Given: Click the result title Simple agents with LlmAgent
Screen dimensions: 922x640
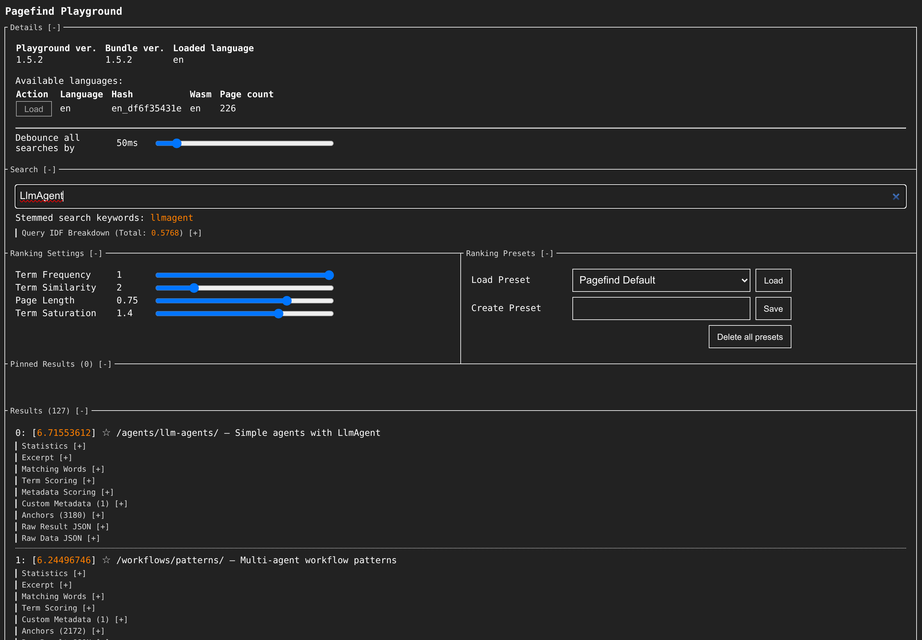Looking at the screenshot, I should (307, 433).
